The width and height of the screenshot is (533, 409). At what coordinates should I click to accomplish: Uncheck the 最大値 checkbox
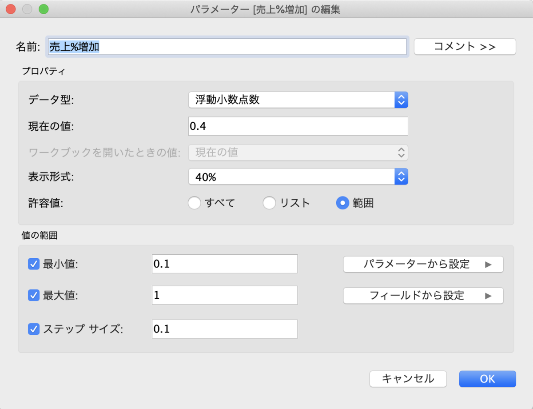[x=34, y=295]
